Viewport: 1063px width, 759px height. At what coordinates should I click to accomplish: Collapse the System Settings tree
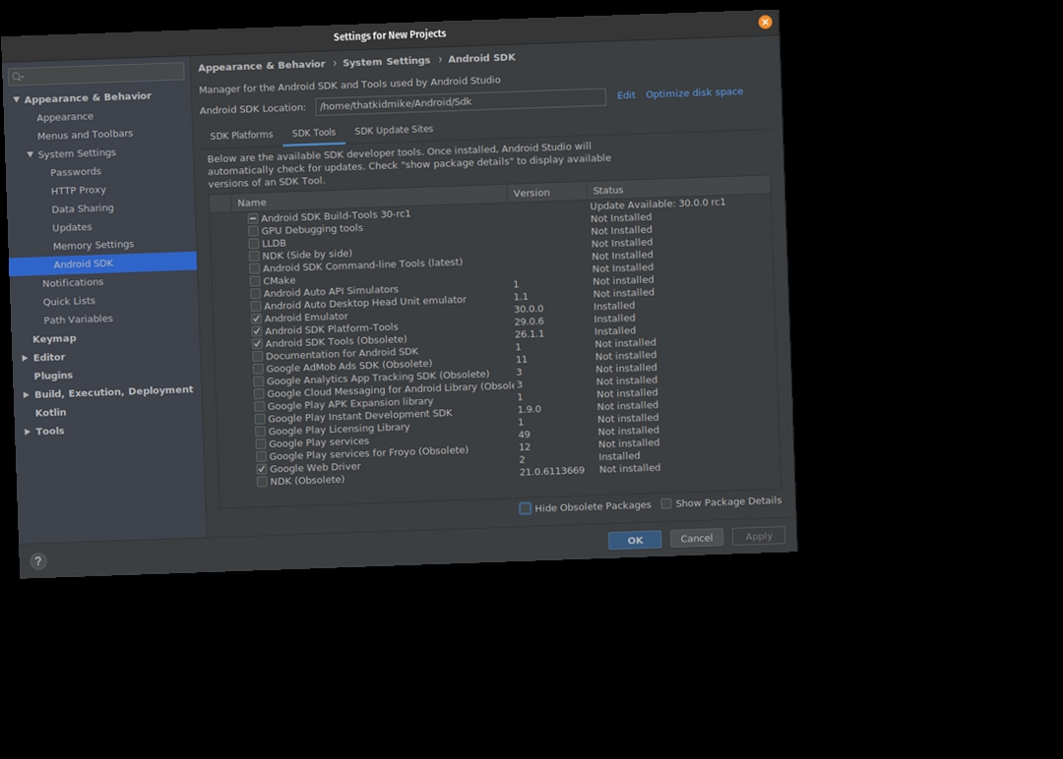[31, 152]
